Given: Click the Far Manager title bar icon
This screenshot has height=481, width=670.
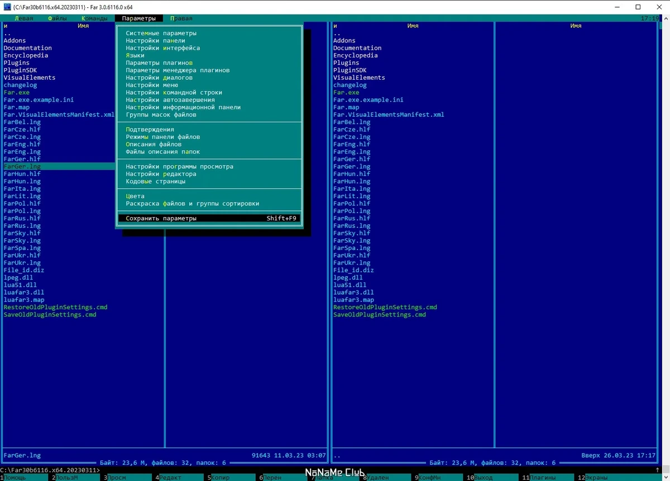Looking at the screenshot, I should coord(7,7).
